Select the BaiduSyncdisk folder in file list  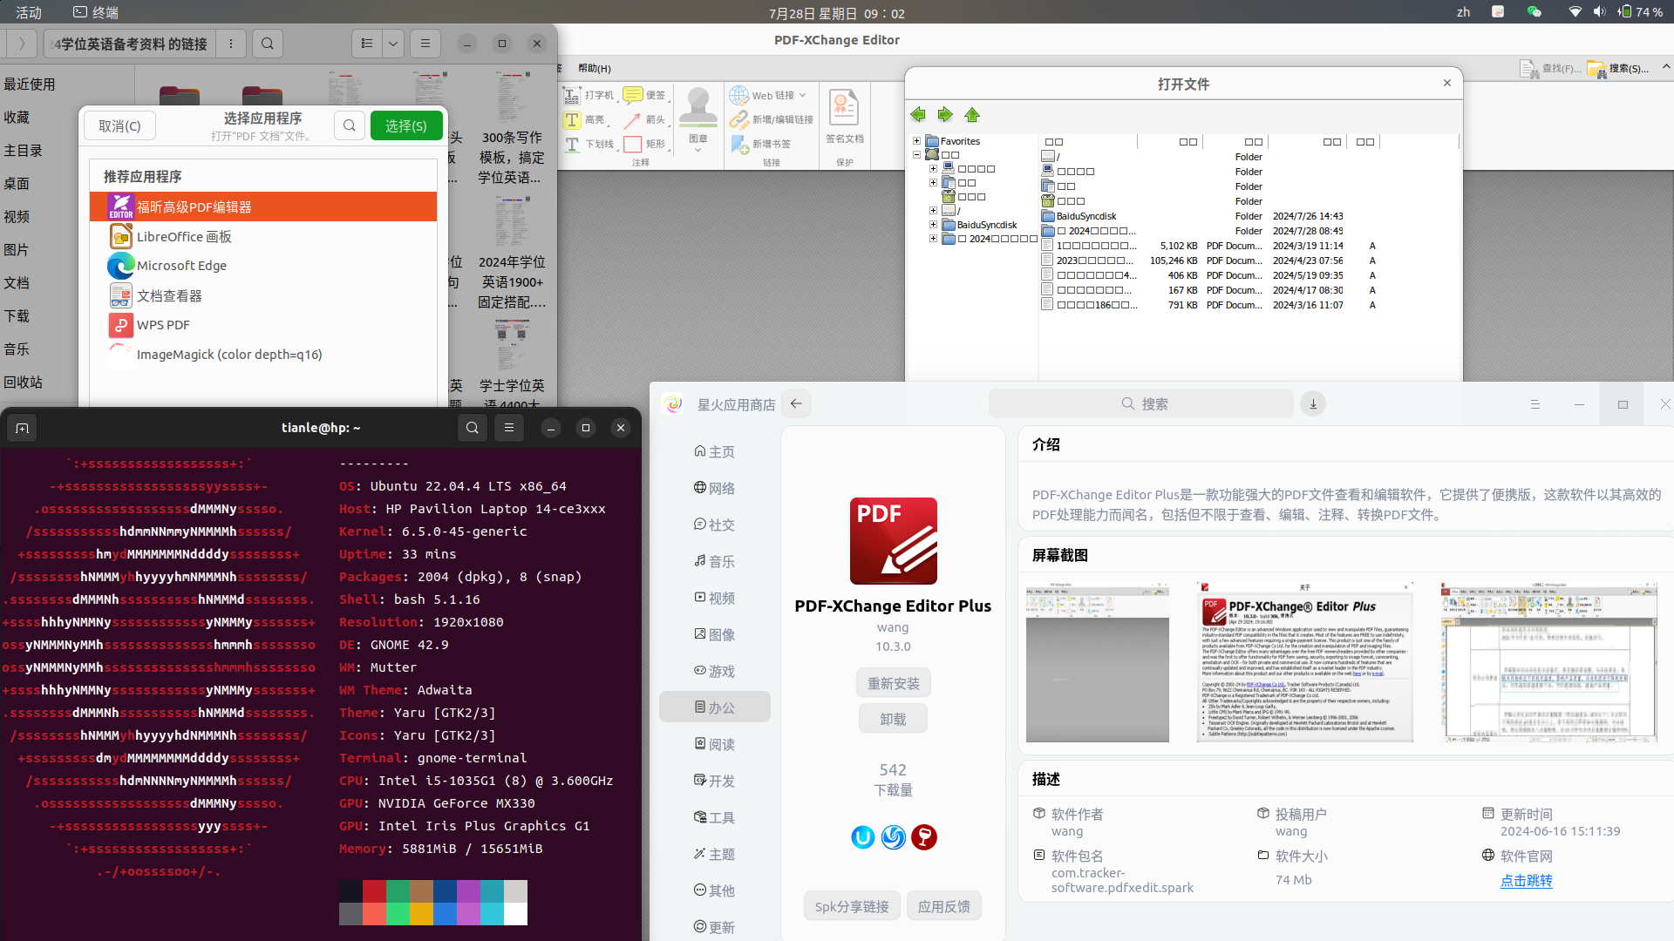(x=1085, y=216)
